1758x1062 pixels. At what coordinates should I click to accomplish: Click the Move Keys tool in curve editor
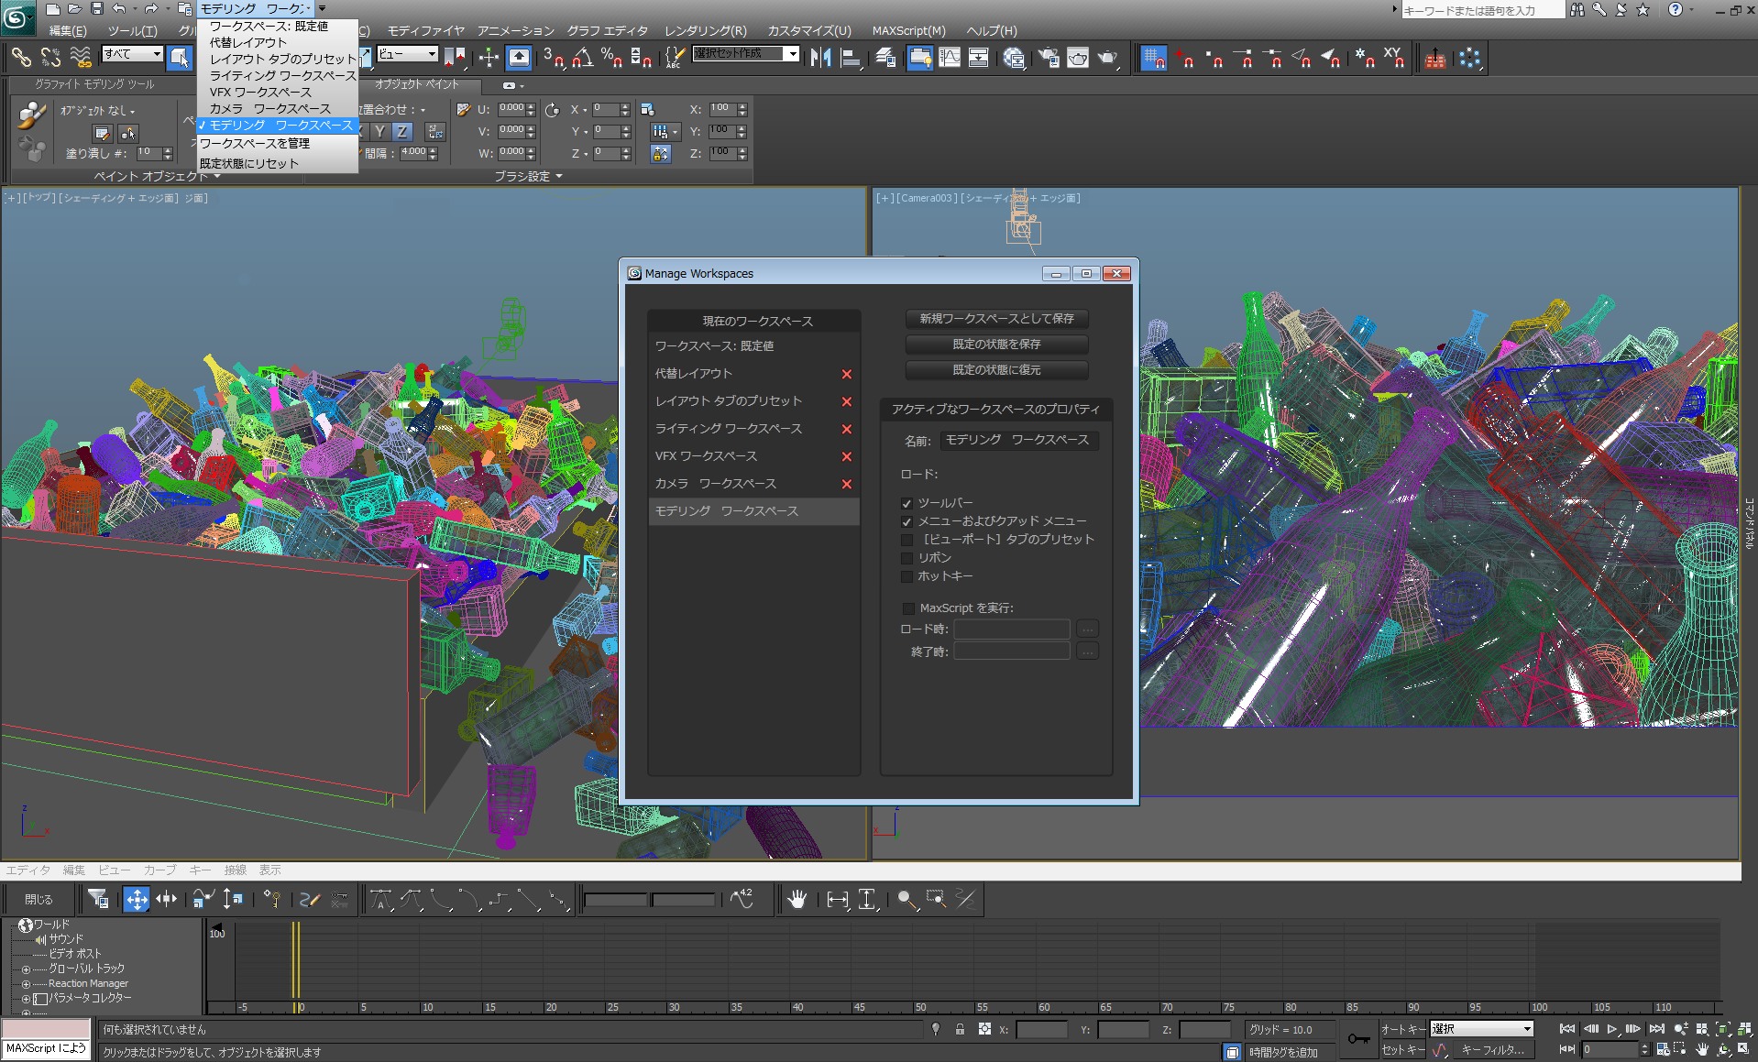(137, 900)
